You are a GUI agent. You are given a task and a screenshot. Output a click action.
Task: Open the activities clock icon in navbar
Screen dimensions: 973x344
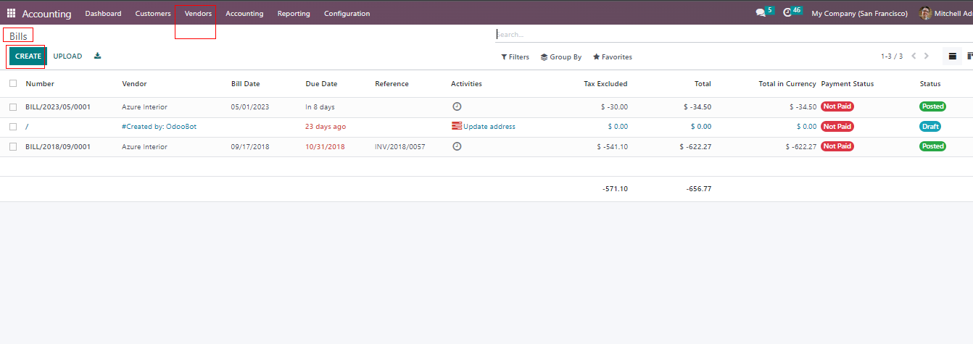(x=788, y=13)
